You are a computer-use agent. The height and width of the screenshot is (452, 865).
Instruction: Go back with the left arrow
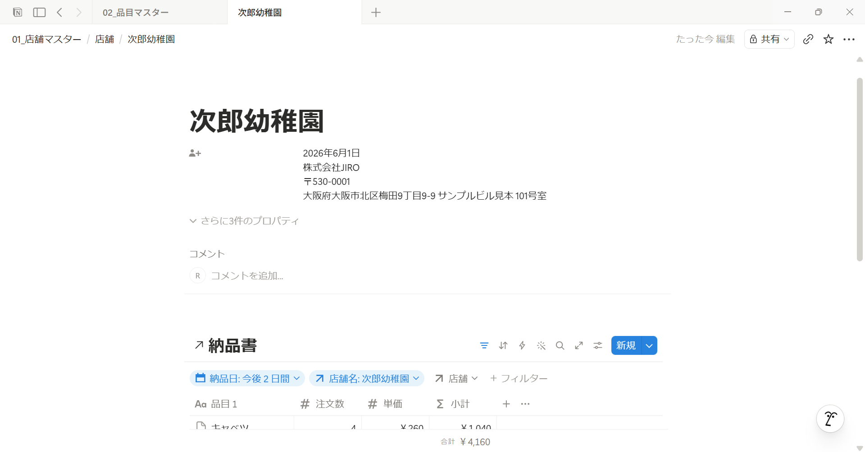(59, 12)
